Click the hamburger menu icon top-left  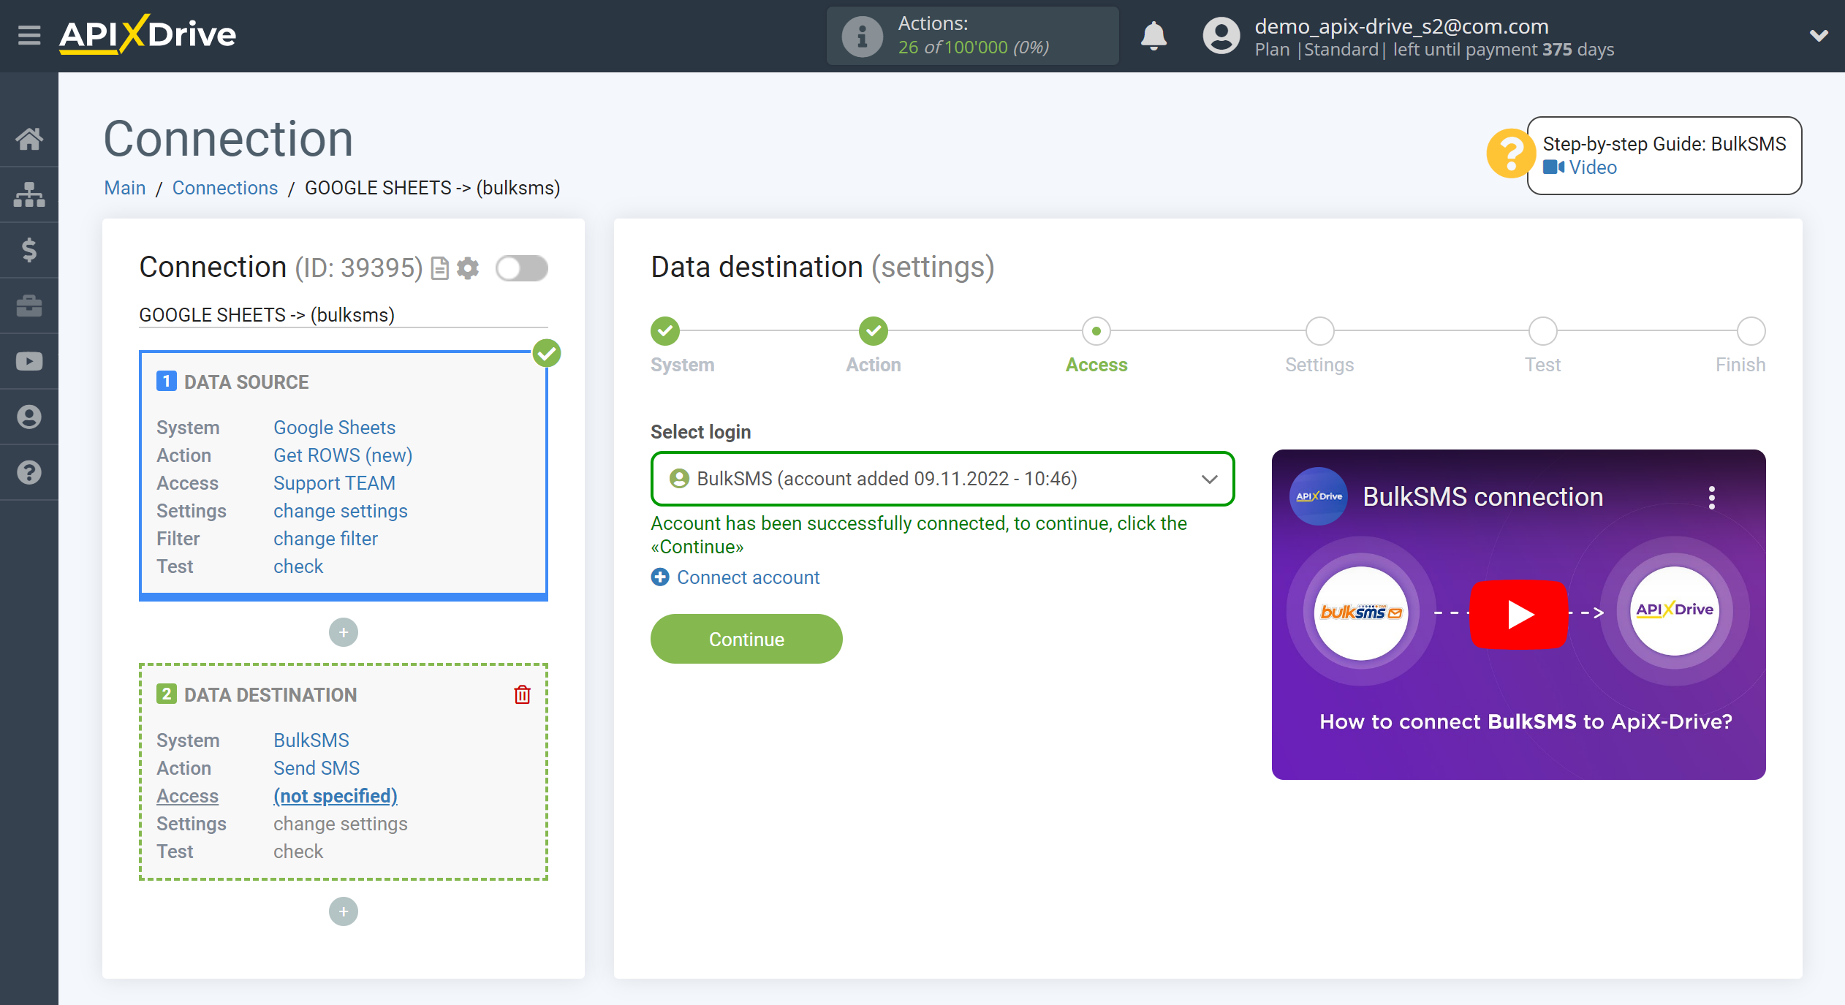tap(26, 34)
